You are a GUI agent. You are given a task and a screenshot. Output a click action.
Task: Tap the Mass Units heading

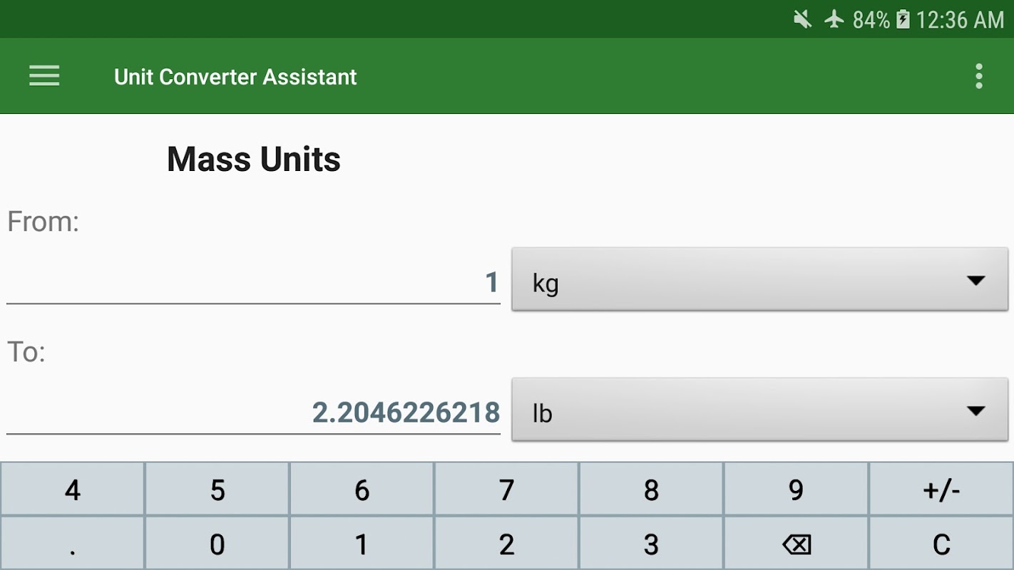tap(253, 159)
